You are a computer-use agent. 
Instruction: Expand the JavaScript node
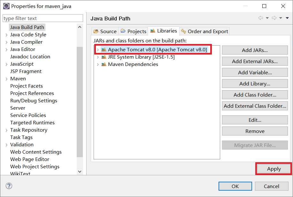[6, 64]
